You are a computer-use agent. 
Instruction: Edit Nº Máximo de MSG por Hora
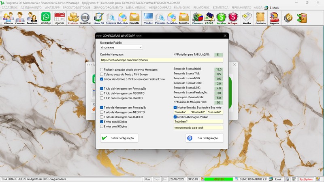click(219, 103)
